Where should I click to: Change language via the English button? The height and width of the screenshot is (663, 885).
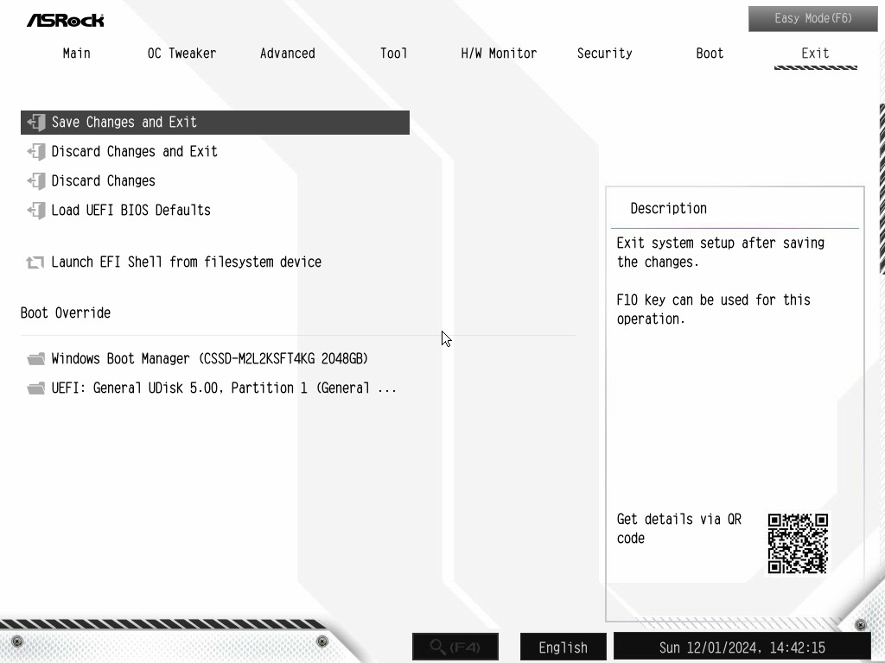(563, 647)
